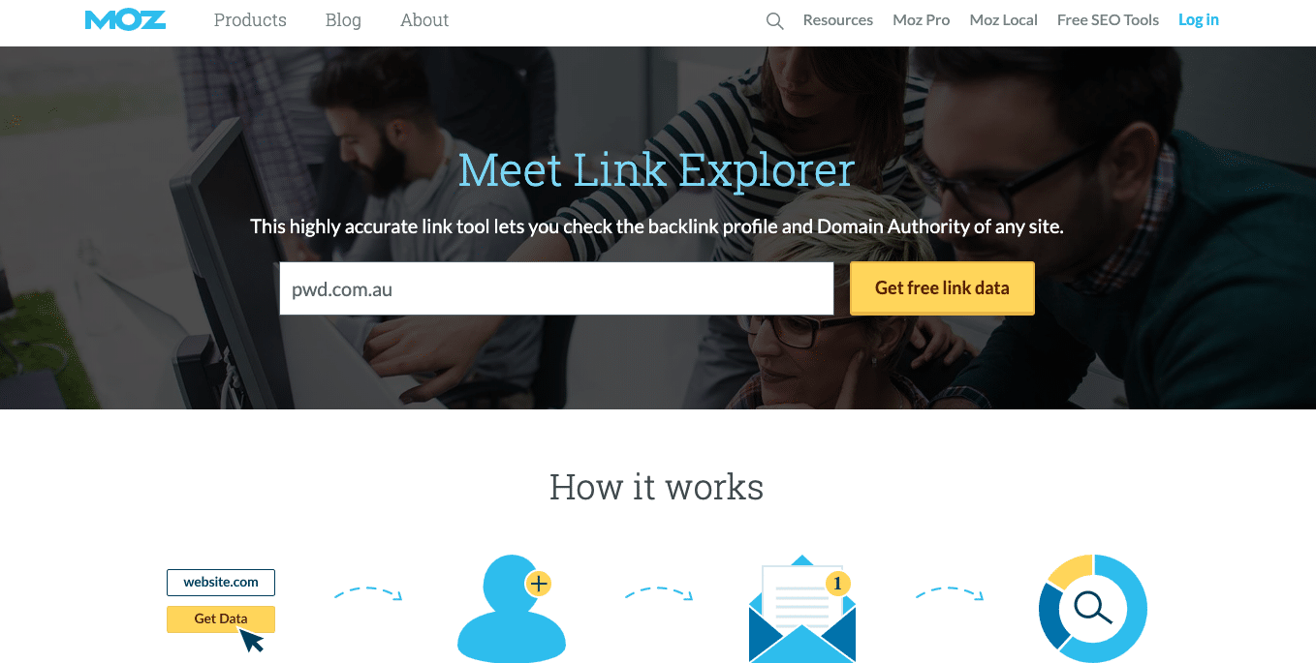Click the cursor arrow pointer graphic
This screenshot has width=1316, height=663.
point(252,640)
